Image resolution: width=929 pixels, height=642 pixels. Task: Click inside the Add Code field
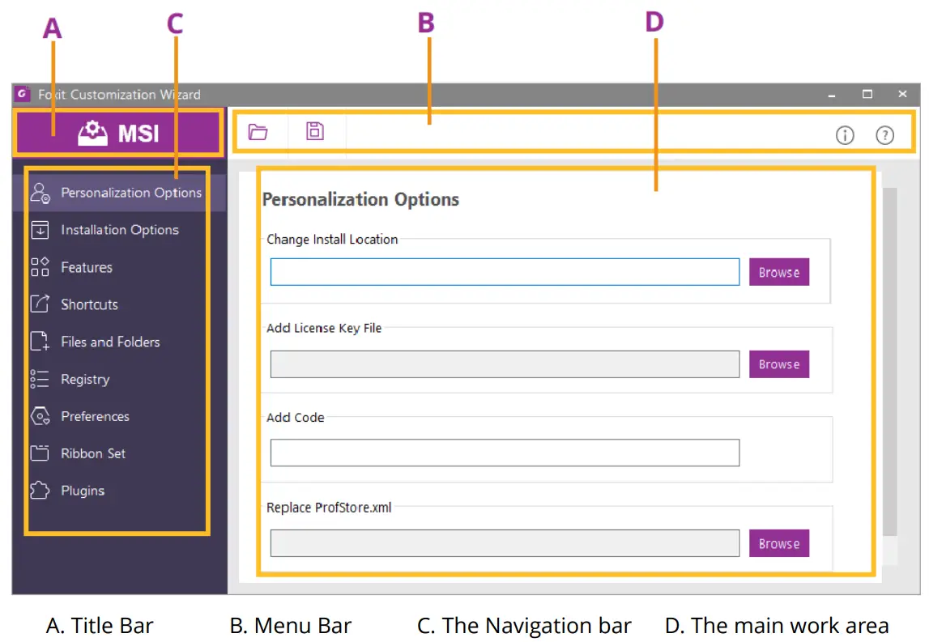click(x=504, y=453)
